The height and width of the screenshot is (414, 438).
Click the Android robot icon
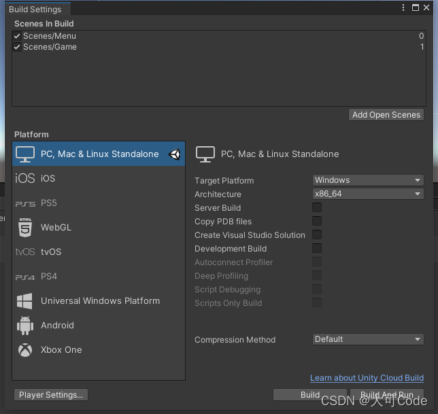[25, 326]
